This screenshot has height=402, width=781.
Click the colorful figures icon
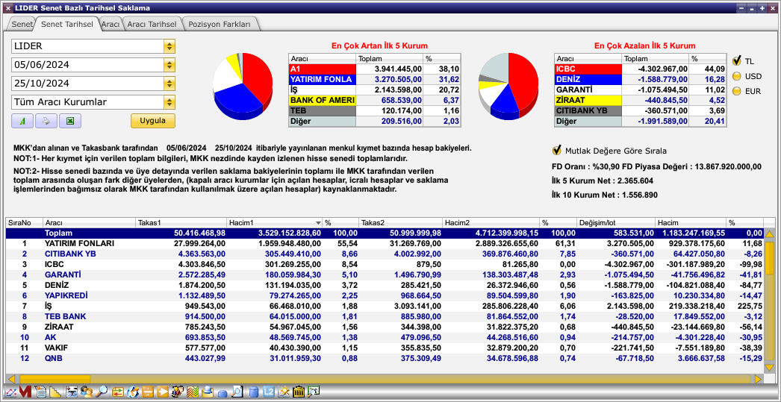178,392
